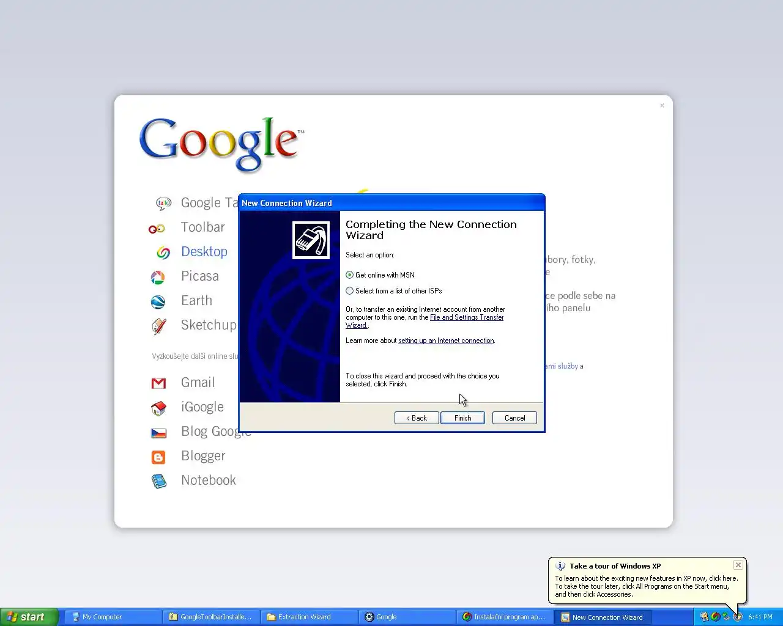Cancel the New Connection Wizard
Screen dimensions: 783x626
click(x=514, y=418)
